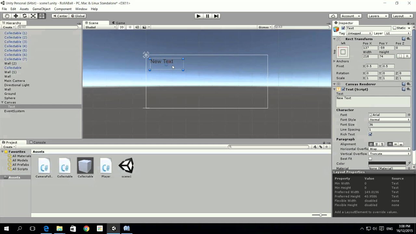This screenshot has height=234, width=416.
Task: Open Canvas Renderer gear settings
Action: tap(409, 84)
